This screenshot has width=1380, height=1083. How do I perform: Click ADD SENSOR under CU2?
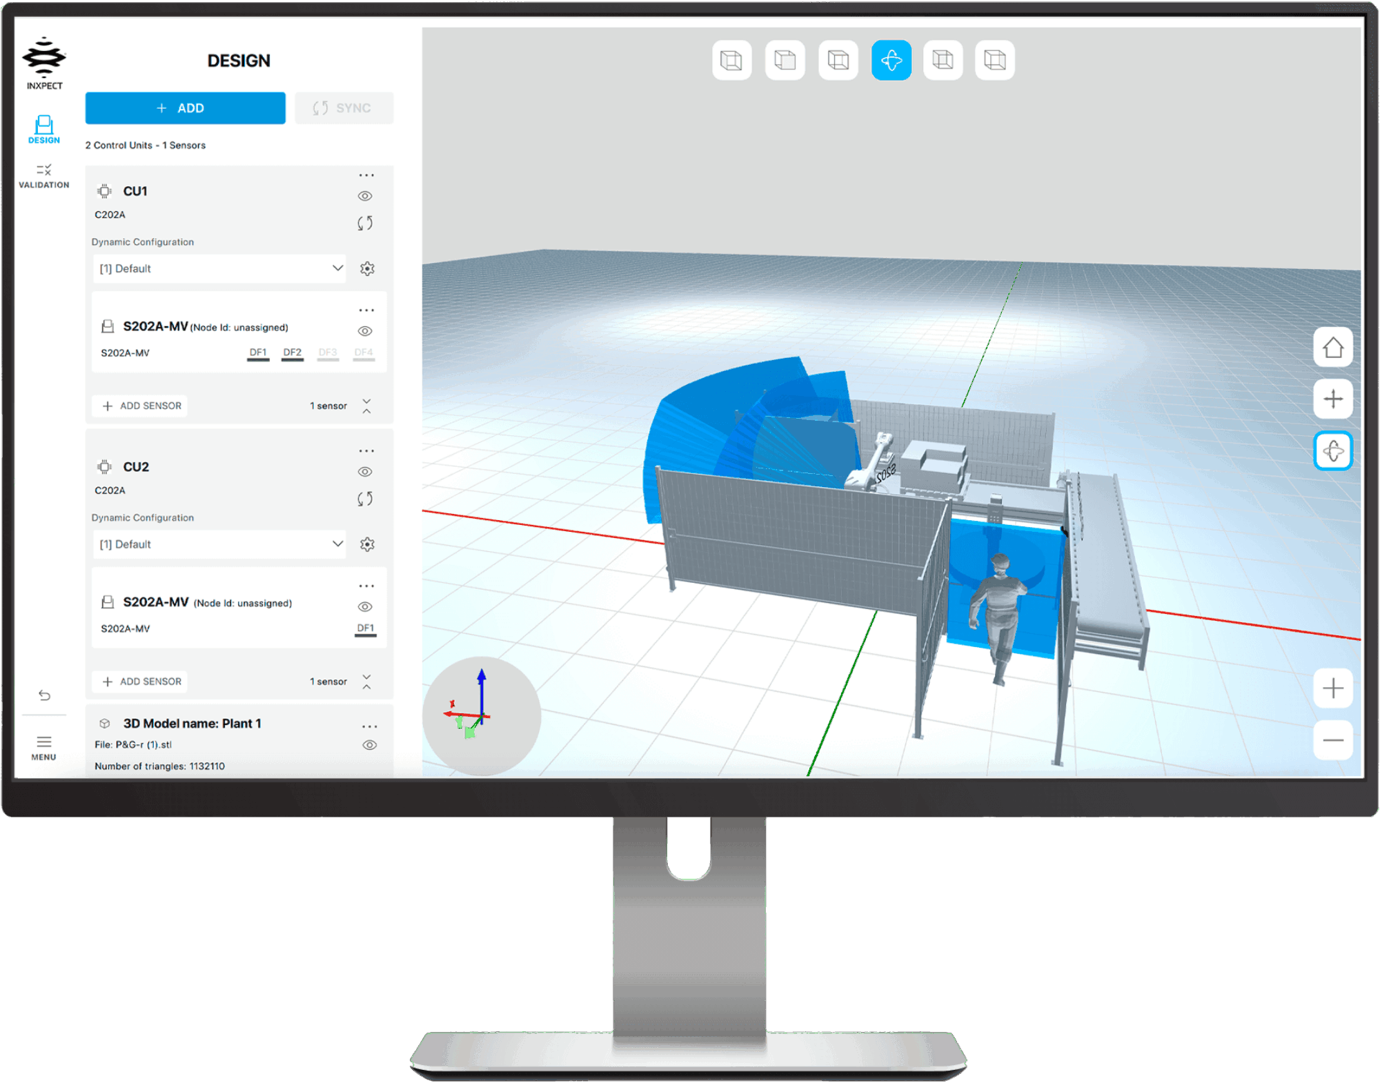coord(141,682)
